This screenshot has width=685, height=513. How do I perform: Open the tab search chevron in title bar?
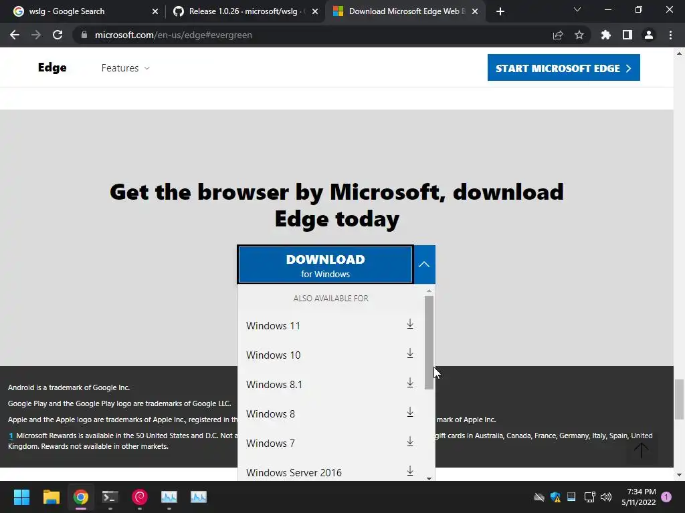pos(577,9)
